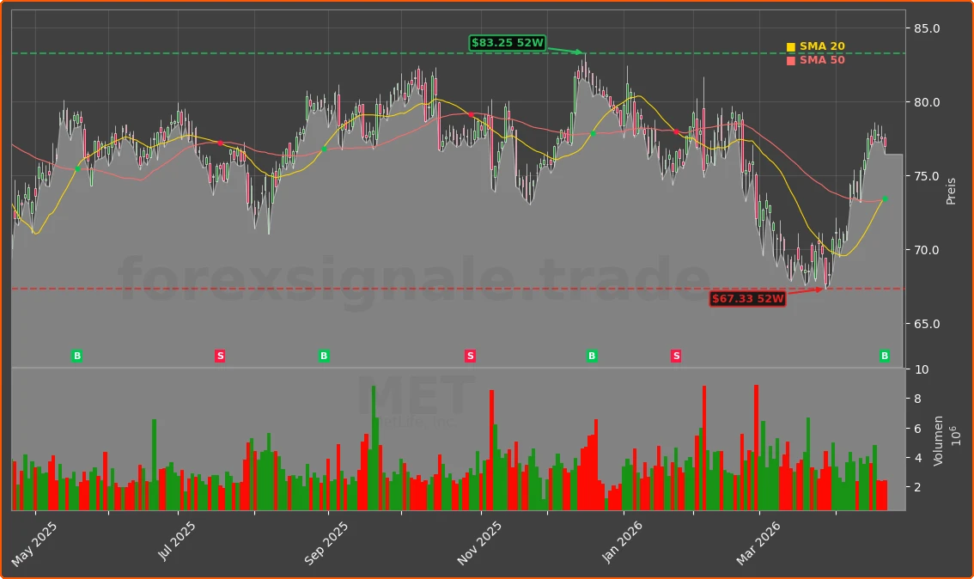Click the Jul 2025 date label
The image size is (974, 579).
[176, 540]
